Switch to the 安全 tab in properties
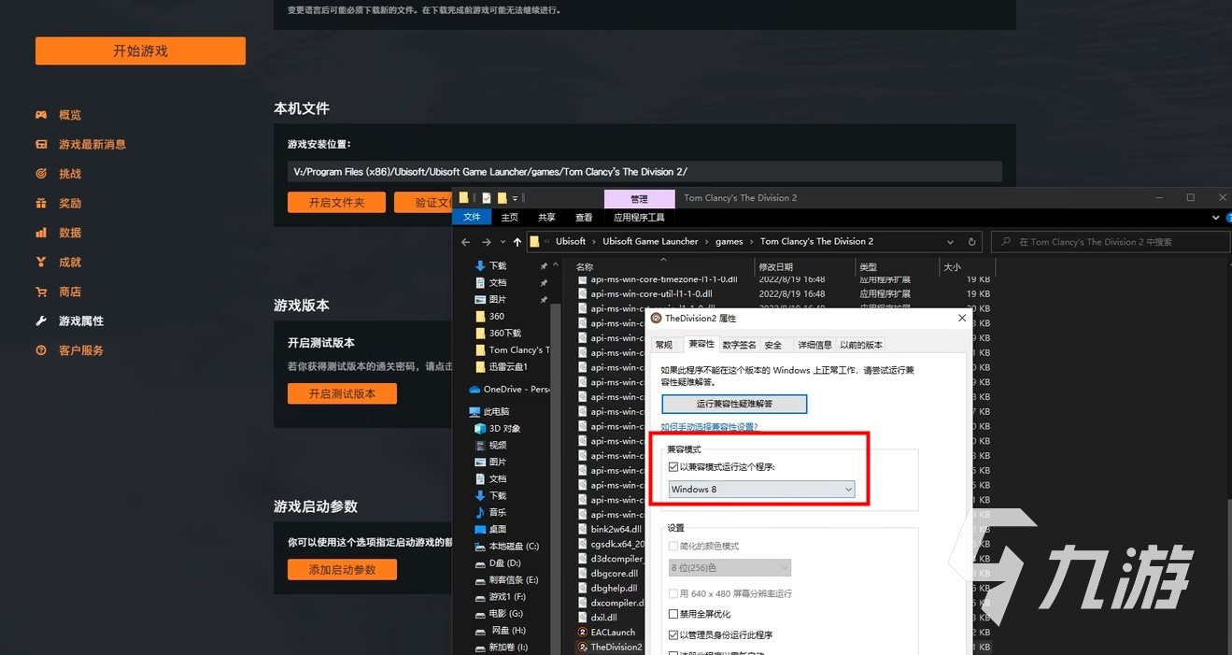Viewport: 1232px width, 655px height. [x=772, y=346]
